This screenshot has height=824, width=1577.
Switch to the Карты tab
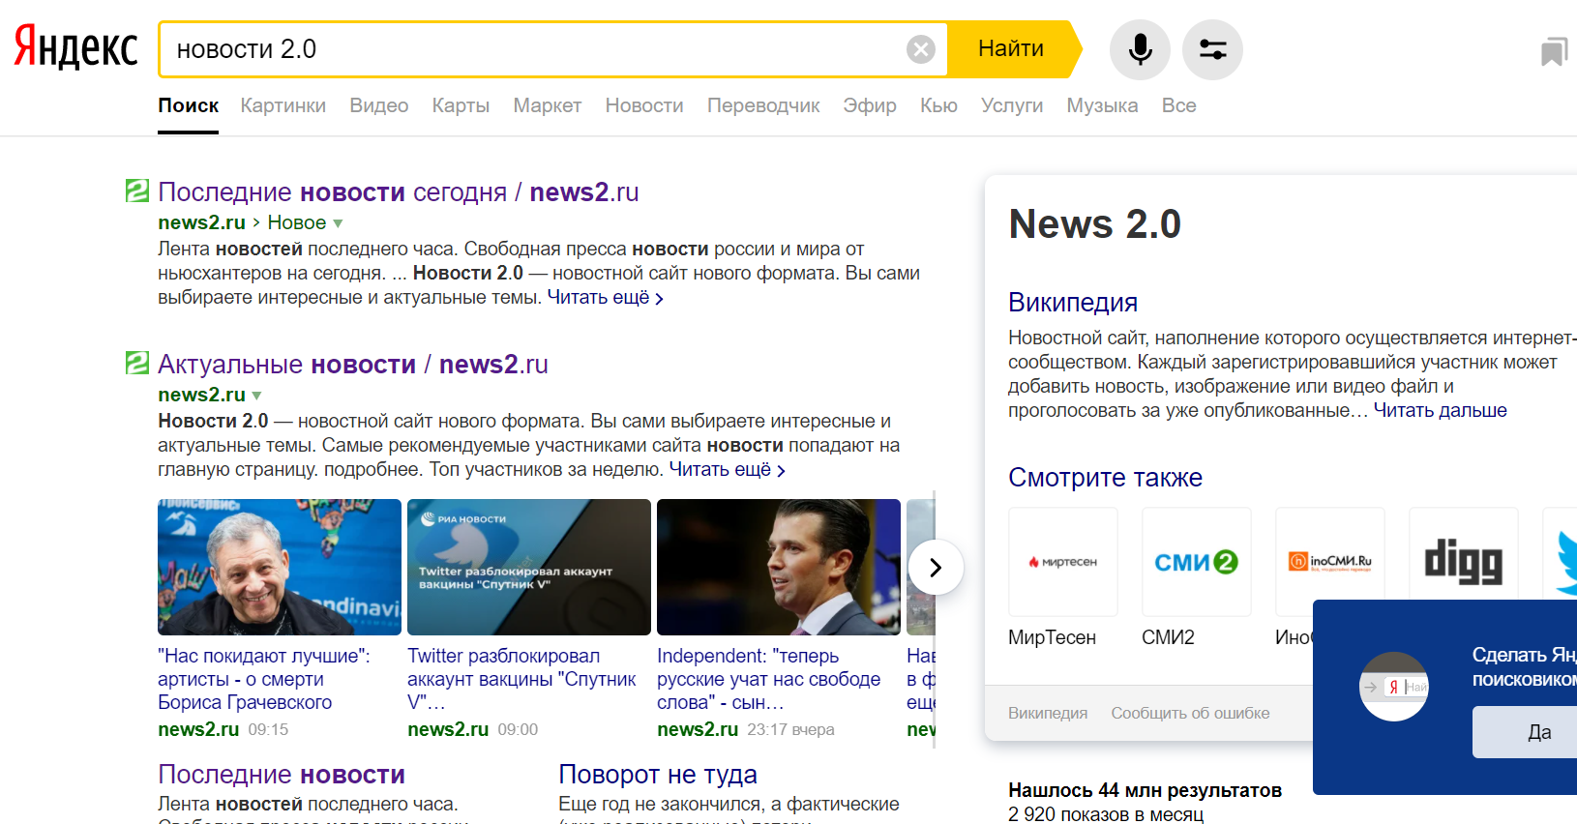tap(461, 105)
